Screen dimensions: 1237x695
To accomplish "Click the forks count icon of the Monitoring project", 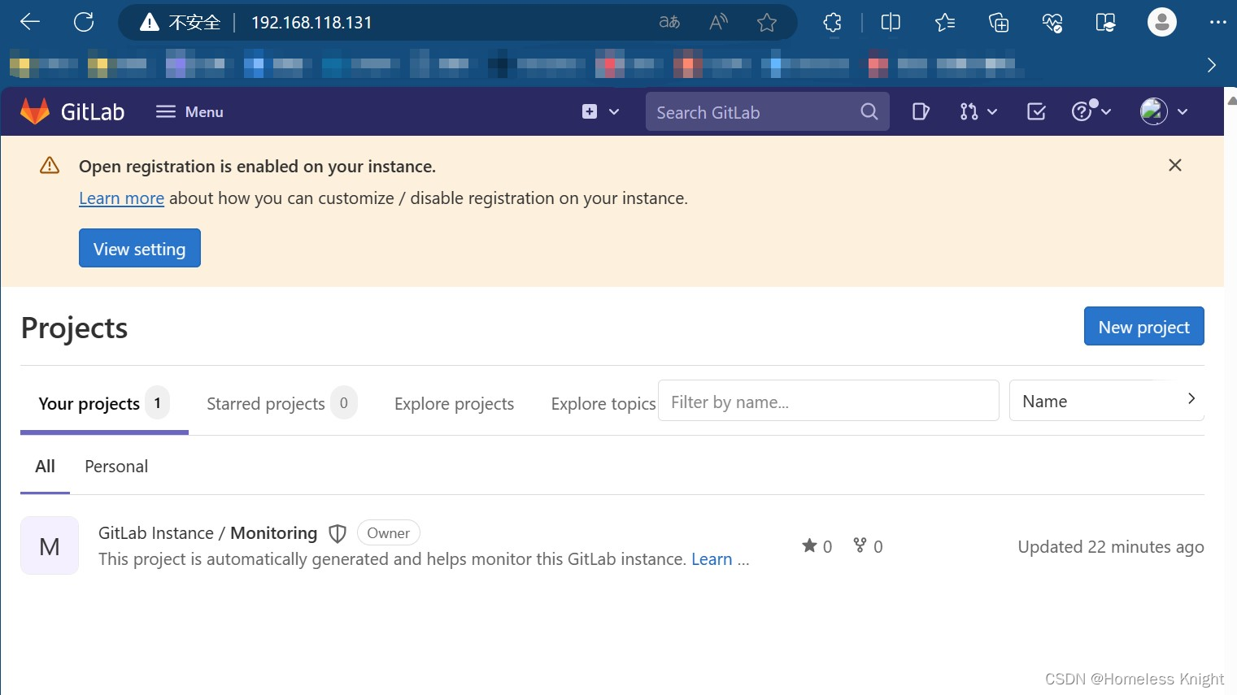I will coord(860,545).
